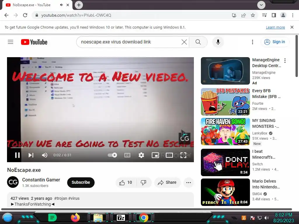299x224 pixels.
Task: Mute the tab via speaker icon
Action: click(61, 5)
